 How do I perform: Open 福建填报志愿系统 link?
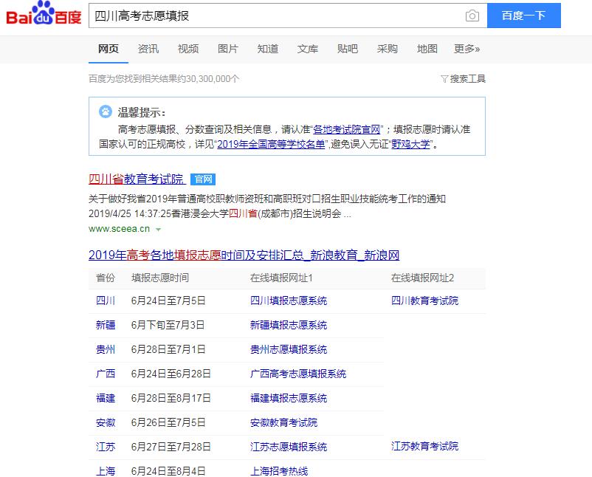click(289, 398)
